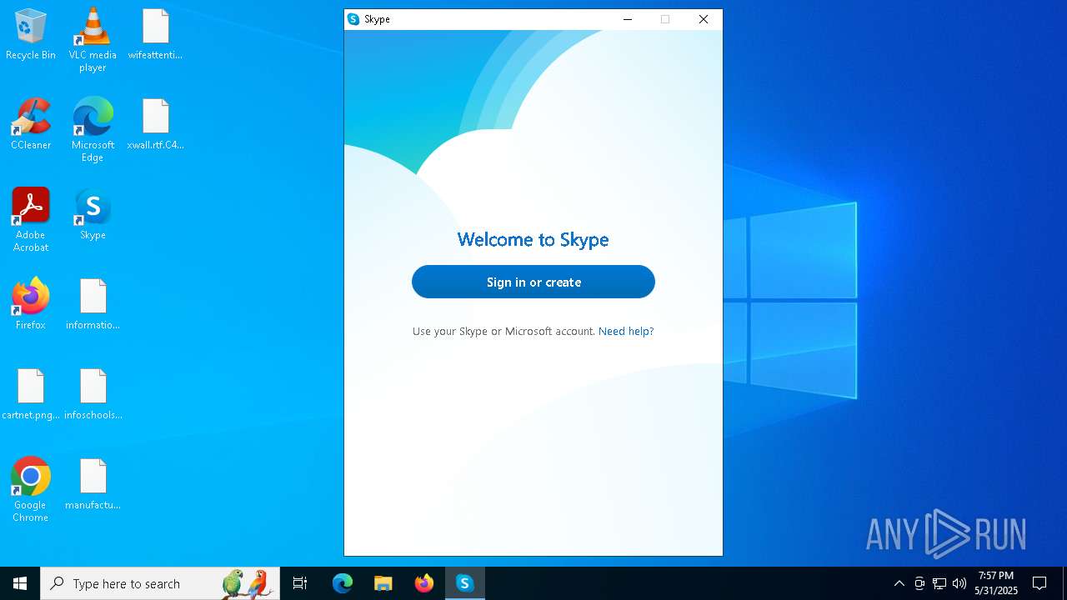Show hidden system tray icons
Screen dimensions: 1067x600
pyautogui.click(x=899, y=583)
